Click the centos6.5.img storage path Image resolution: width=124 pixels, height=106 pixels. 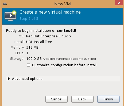(x=69, y=59)
